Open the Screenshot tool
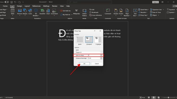This screenshot has width=177, height=99. coord(54,12)
